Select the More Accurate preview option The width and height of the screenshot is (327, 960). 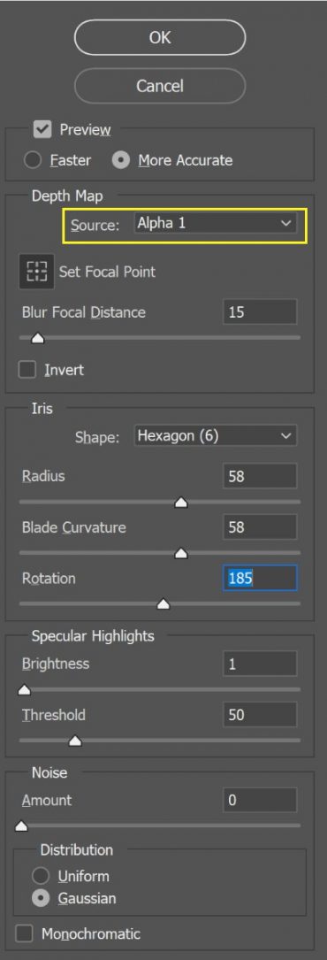[x=122, y=160]
